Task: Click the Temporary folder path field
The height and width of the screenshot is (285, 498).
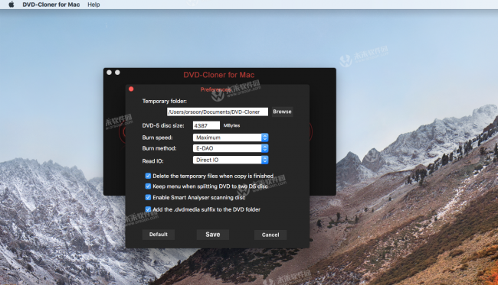Action: point(218,112)
